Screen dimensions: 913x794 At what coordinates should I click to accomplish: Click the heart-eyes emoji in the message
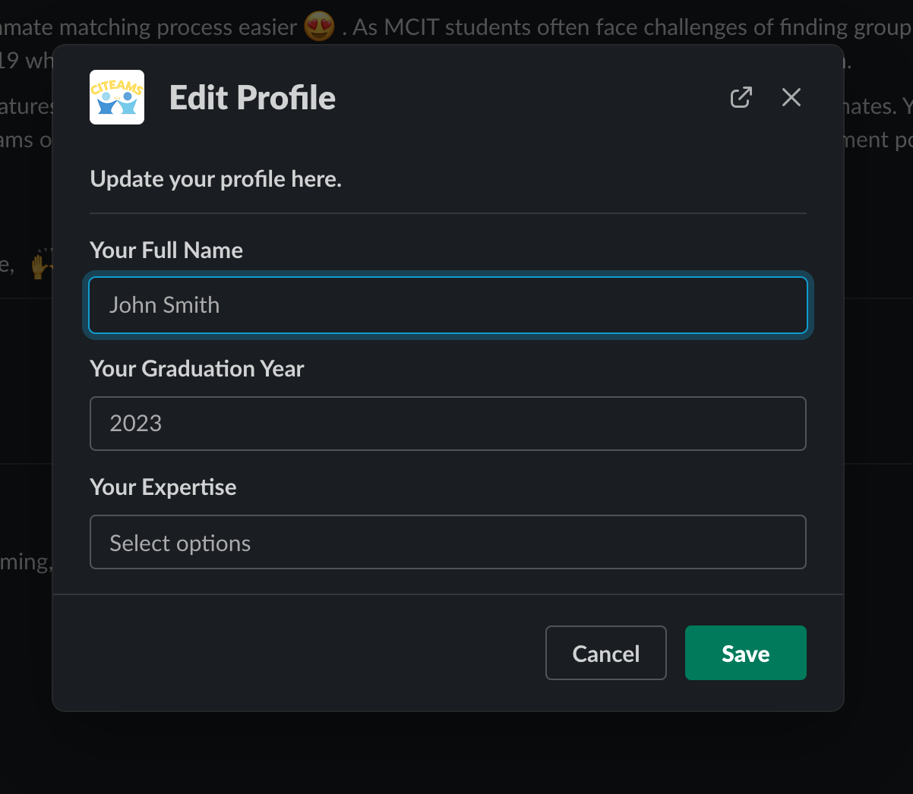(x=319, y=28)
